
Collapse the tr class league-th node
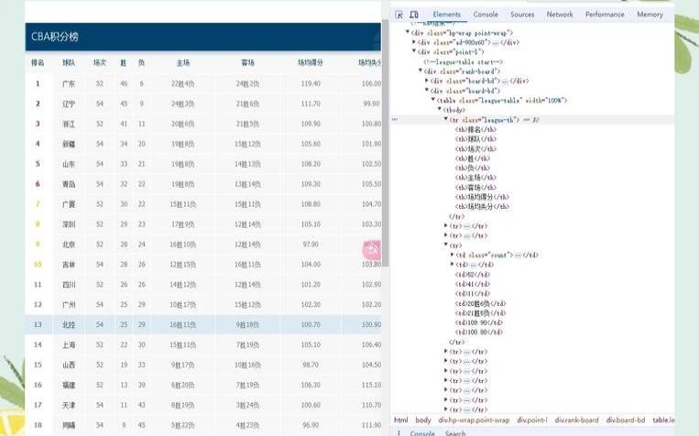(x=446, y=120)
